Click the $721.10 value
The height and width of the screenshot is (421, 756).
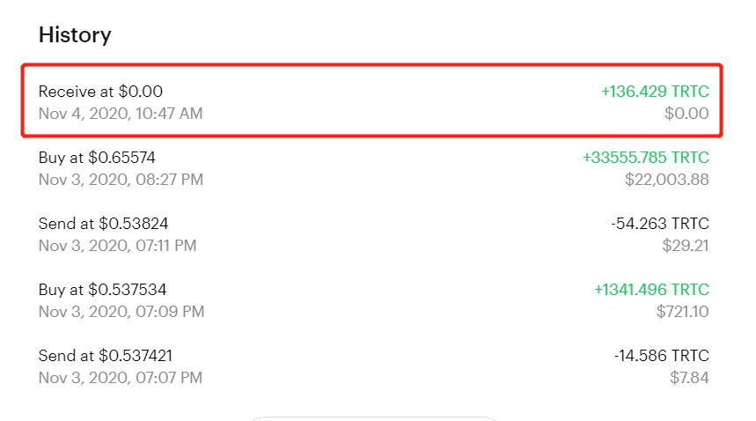682,312
